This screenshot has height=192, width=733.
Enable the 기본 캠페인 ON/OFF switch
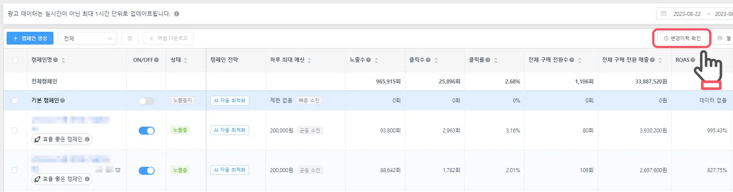pos(146,101)
